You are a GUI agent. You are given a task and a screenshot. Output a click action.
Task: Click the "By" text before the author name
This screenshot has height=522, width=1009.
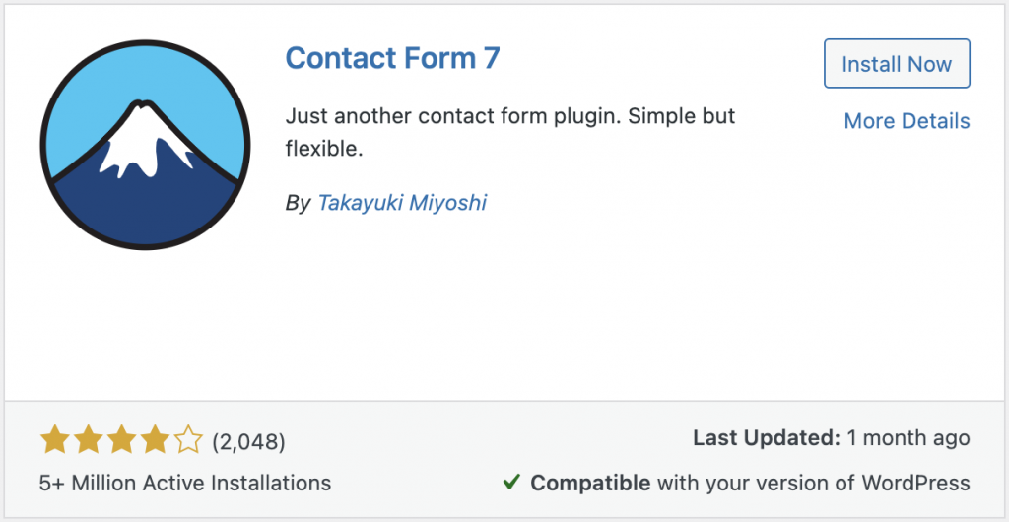click(x=298, y=204)
